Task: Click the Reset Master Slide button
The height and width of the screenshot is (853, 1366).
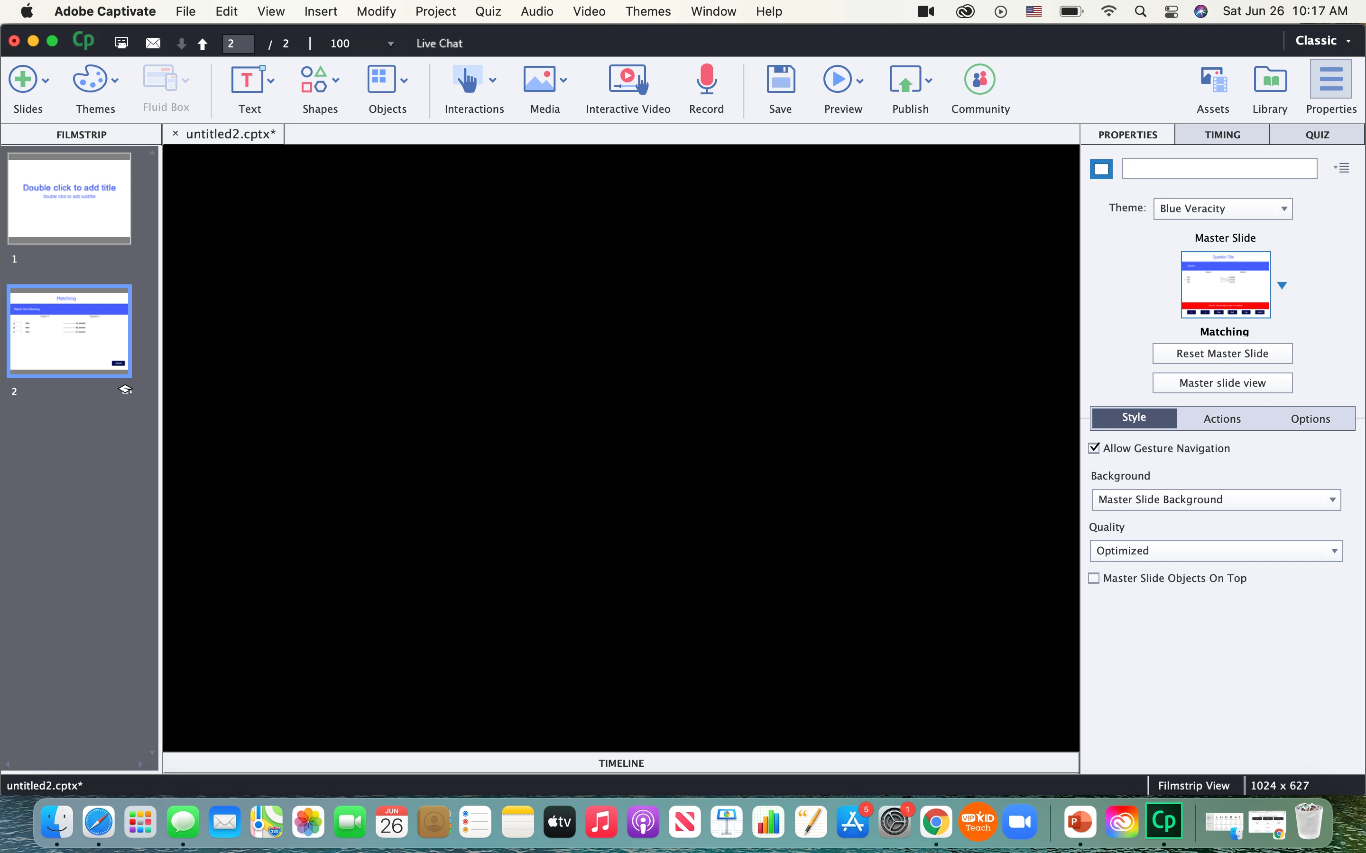Action: pyautogui.click(x=1222, y=354)
